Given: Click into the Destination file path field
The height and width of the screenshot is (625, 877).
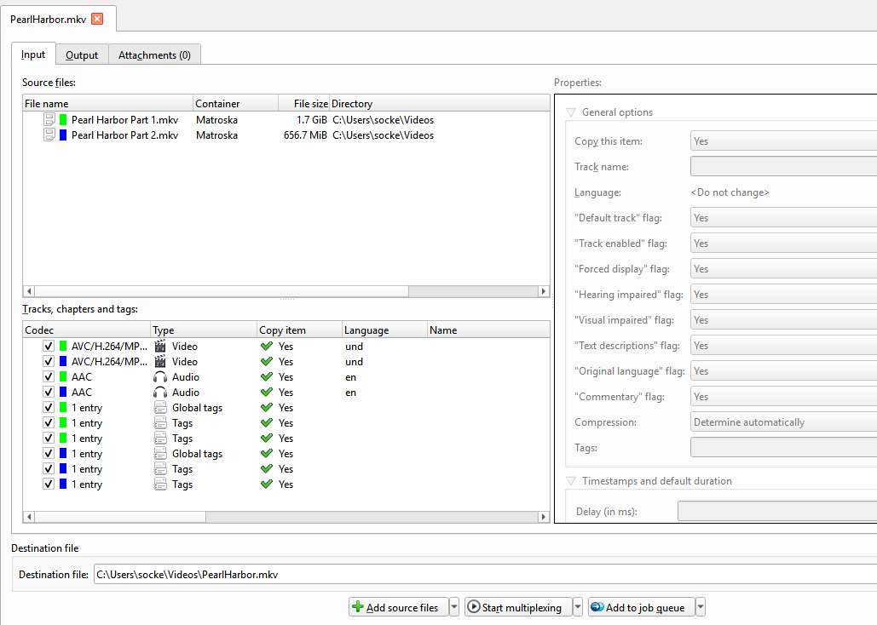Looking at the screenshot, I should 477,575.
